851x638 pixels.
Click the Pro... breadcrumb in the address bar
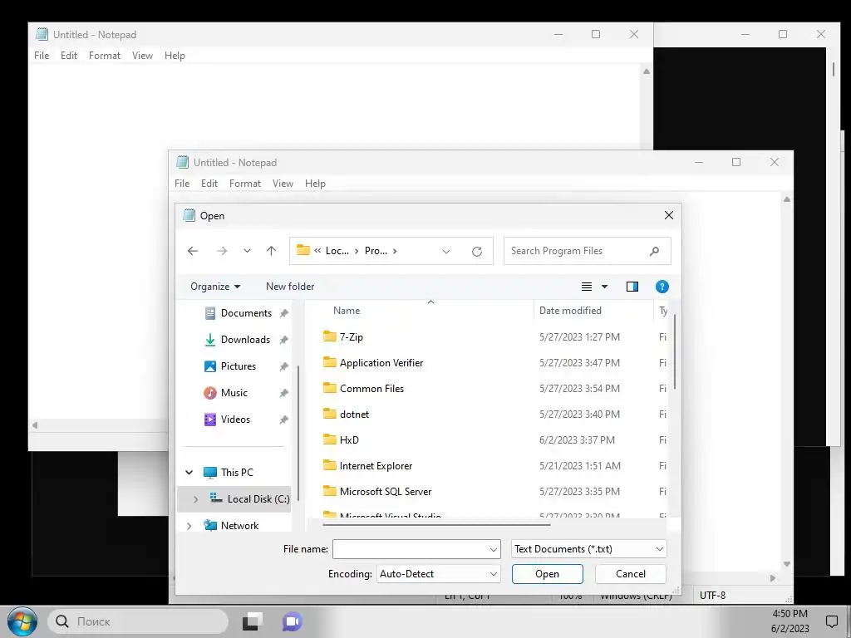376,251
